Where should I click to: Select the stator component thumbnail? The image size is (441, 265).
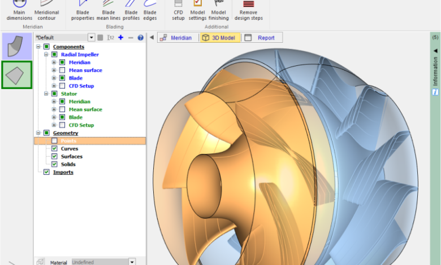click(x=16, y=74)
